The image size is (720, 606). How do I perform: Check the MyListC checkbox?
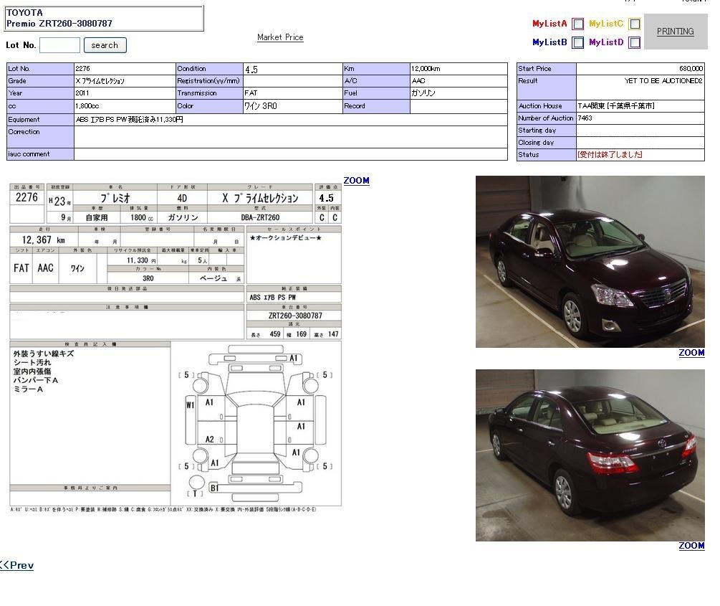[634, 24]
